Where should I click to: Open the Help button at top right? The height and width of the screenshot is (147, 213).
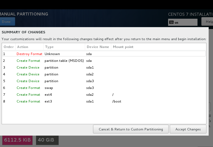pyautogui.click(x=208, y=21)
